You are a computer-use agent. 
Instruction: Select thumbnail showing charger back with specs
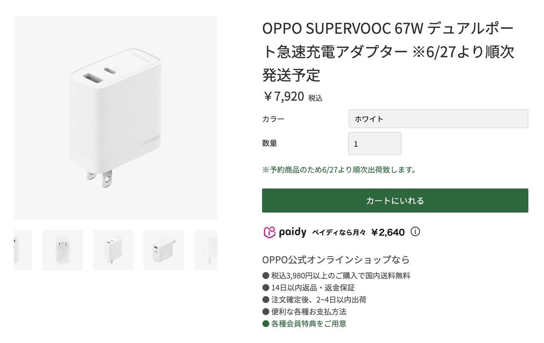pos(62,250)
